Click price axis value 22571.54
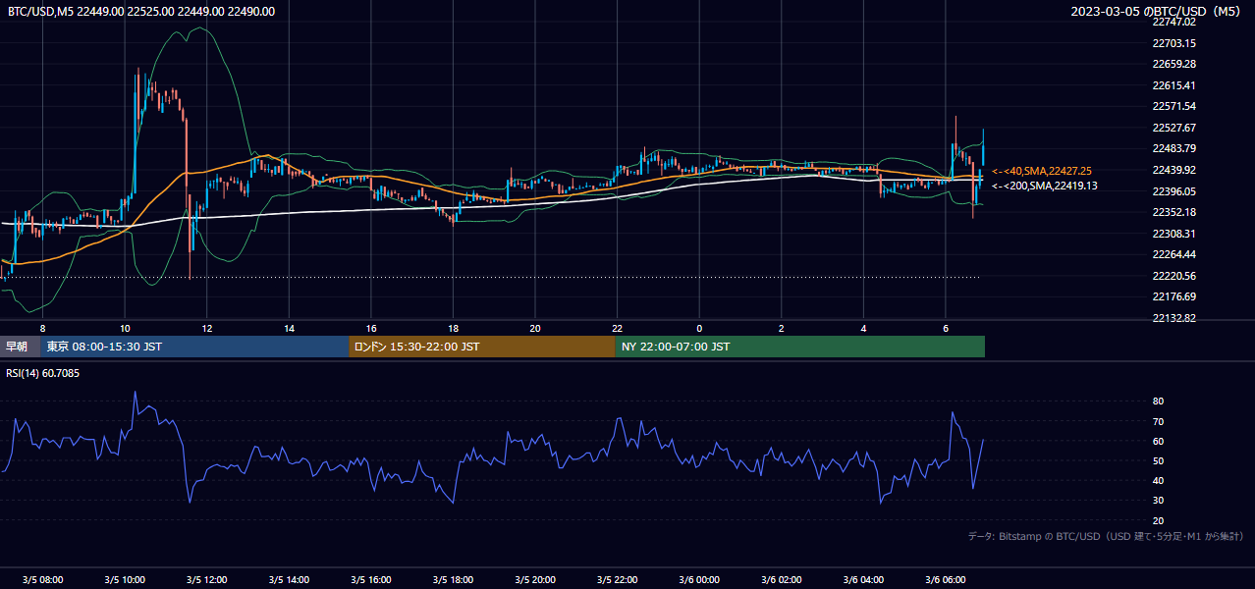1255x589 pixels. click(x=1173, y=106)
